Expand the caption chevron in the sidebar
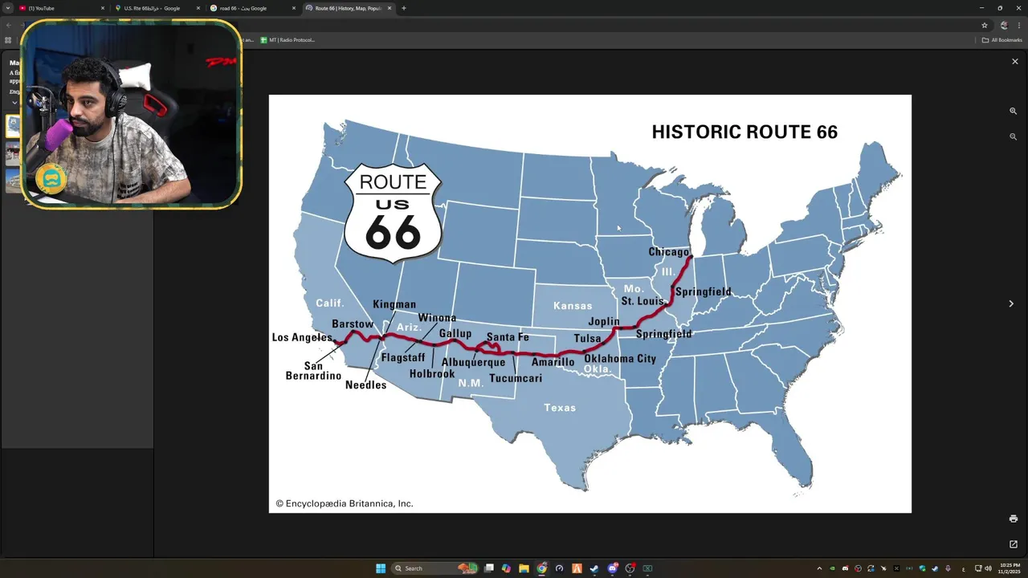The image size is (1028, 578). pos(14,103)
